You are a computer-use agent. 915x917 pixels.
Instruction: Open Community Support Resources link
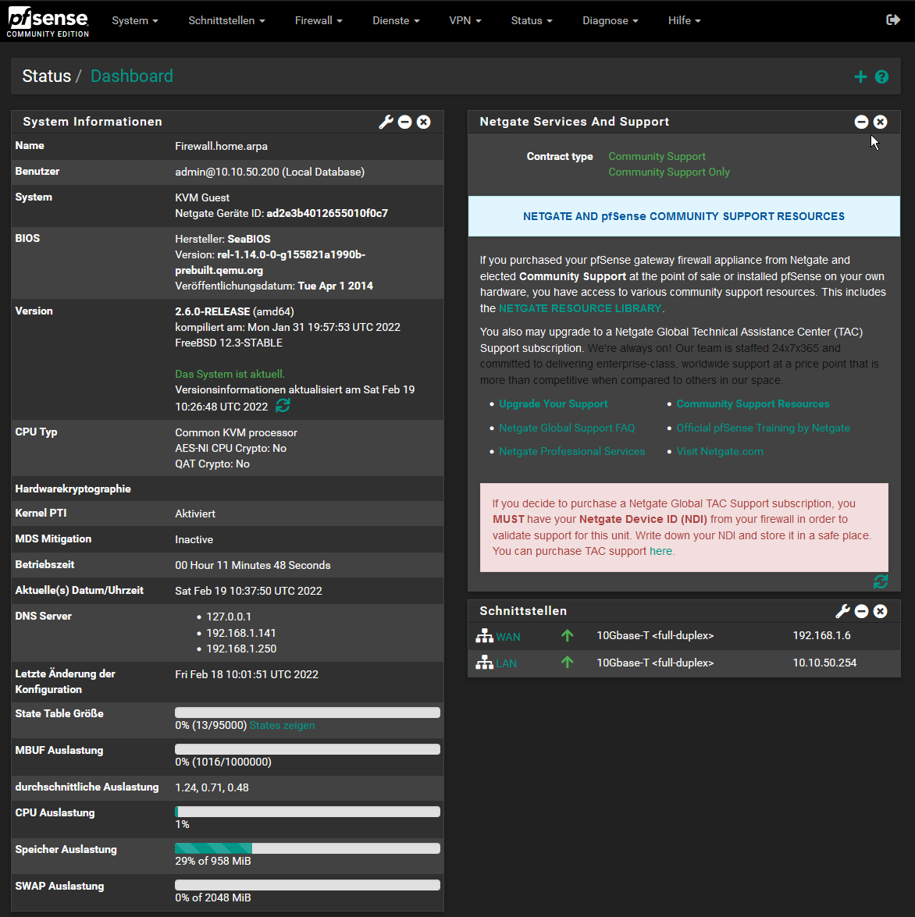pyautogui.click(x=753, y=403)
